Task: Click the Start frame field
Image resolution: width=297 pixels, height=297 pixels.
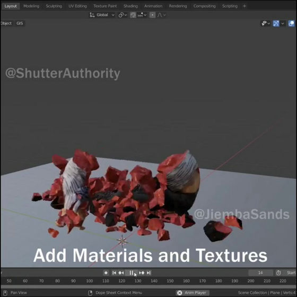Action: pos(291,273)
